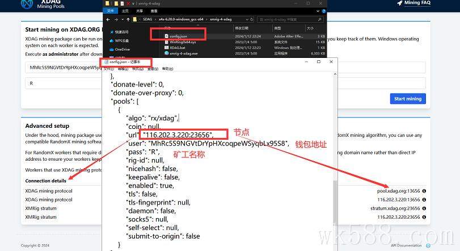Open quick access toolbar customize dropdown
This screenshot has width=460, height=251.
click(x=133, y=3)
